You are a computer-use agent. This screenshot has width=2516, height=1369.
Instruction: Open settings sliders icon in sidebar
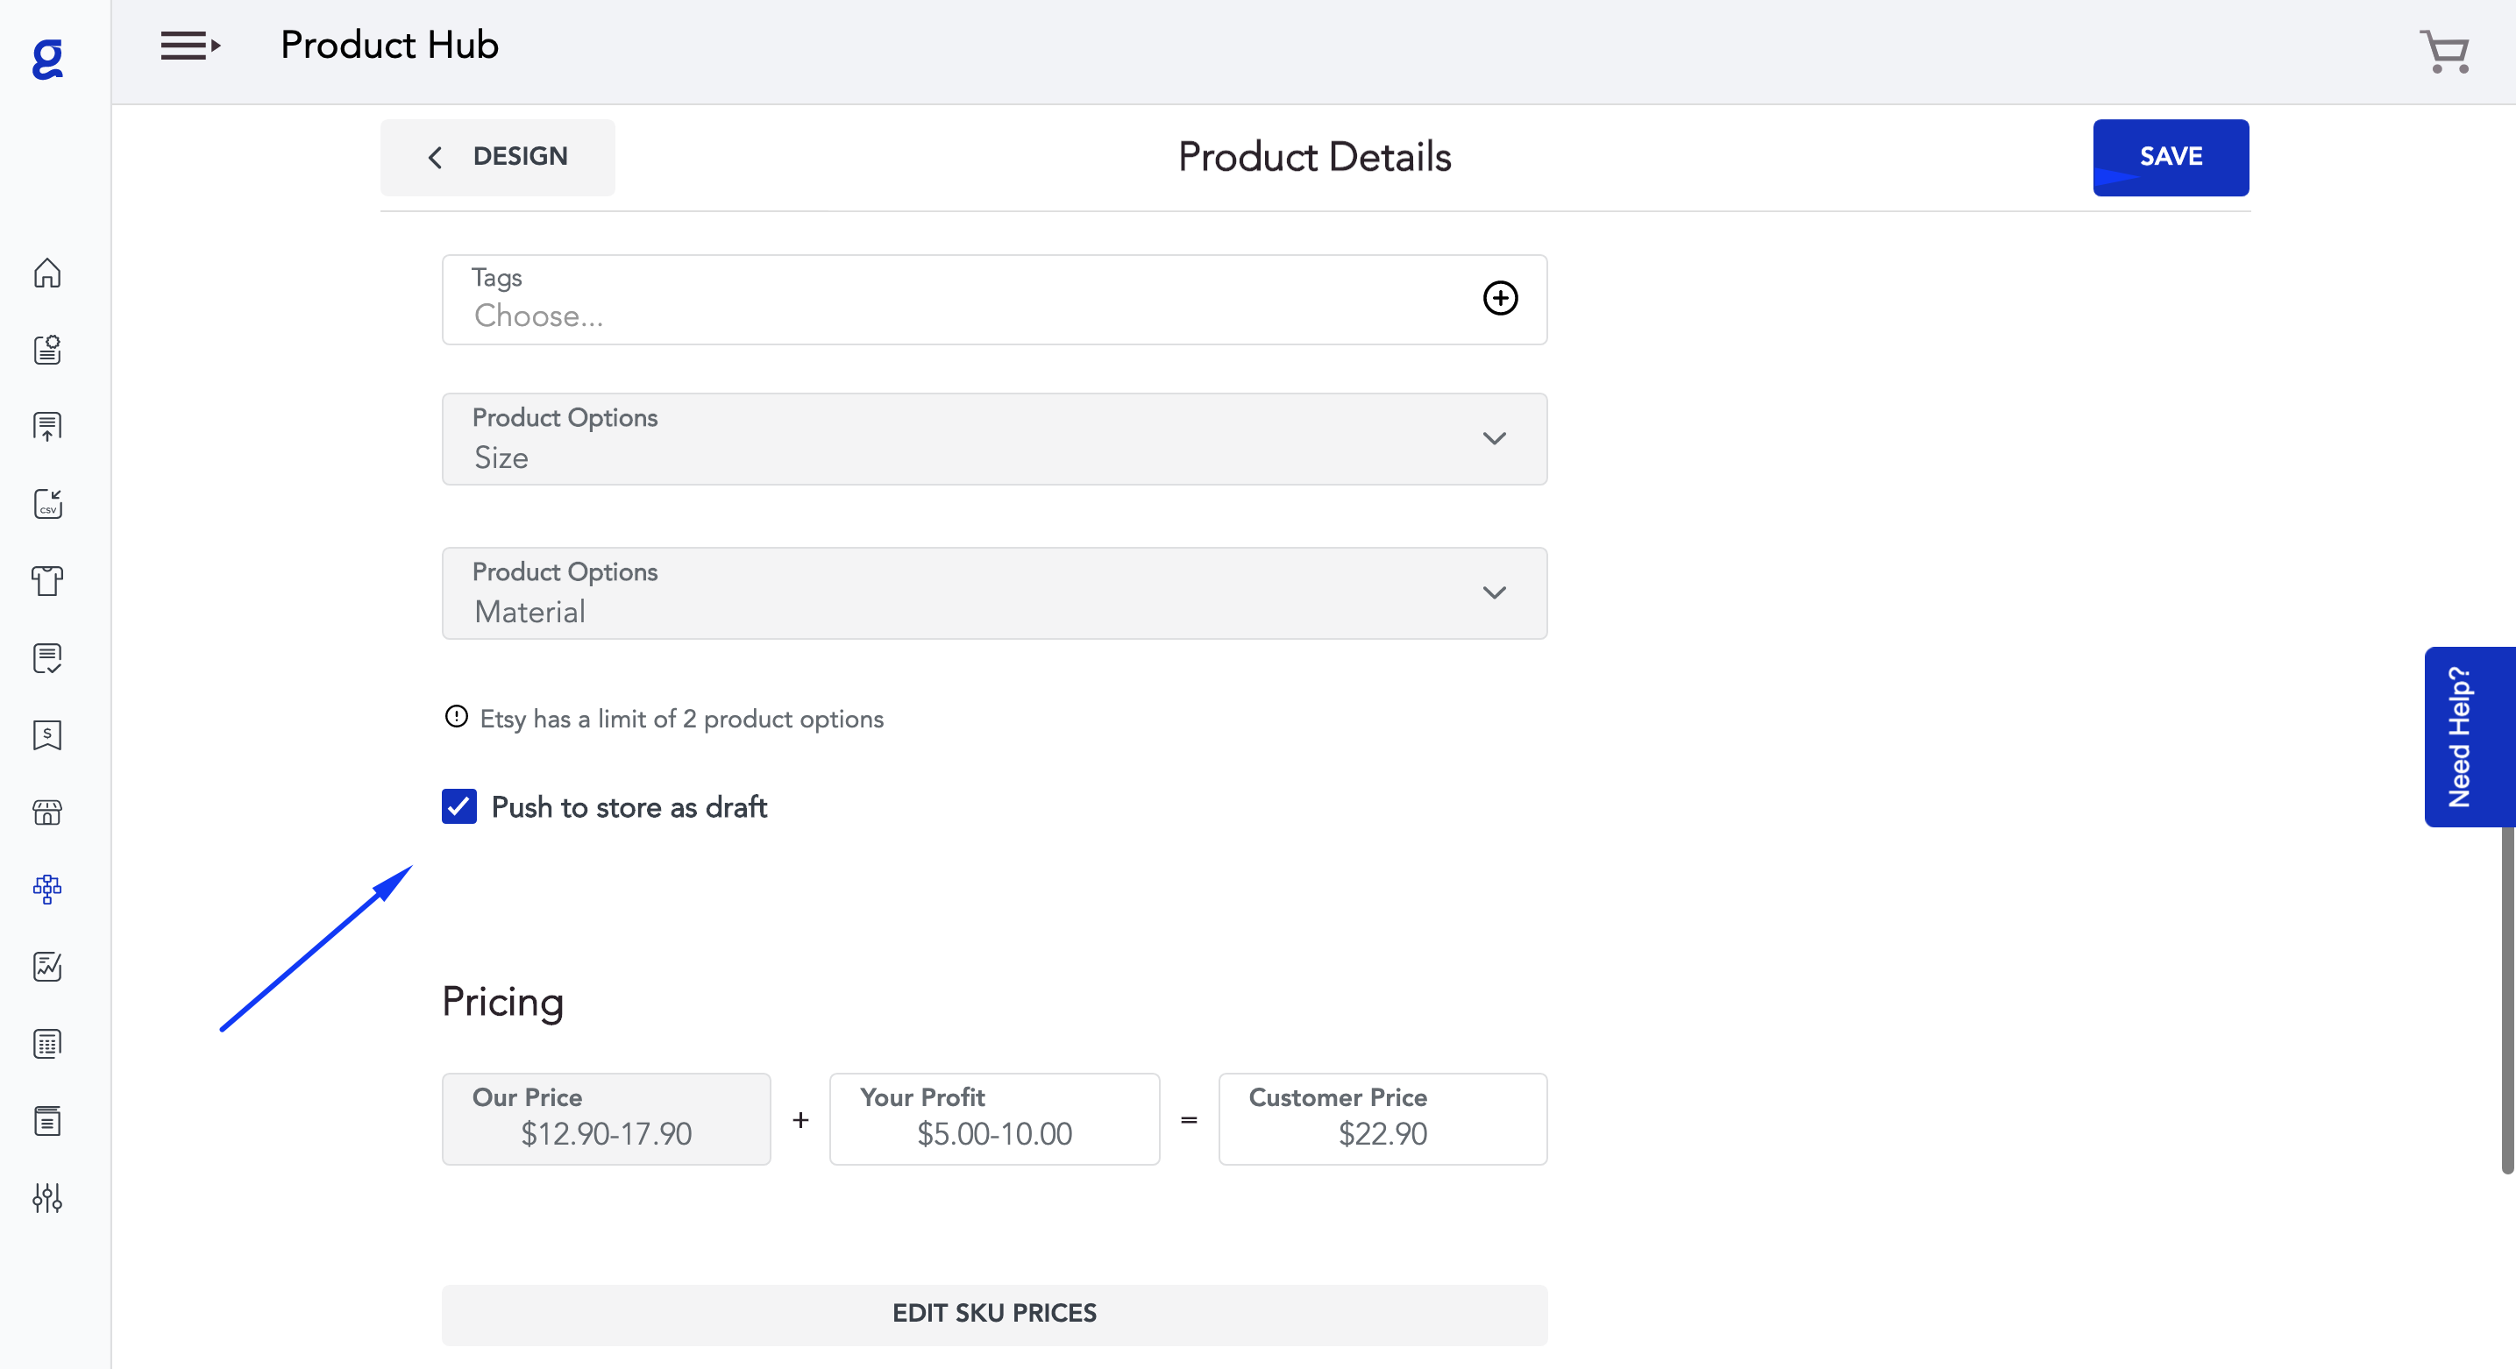click(46, 1198)
